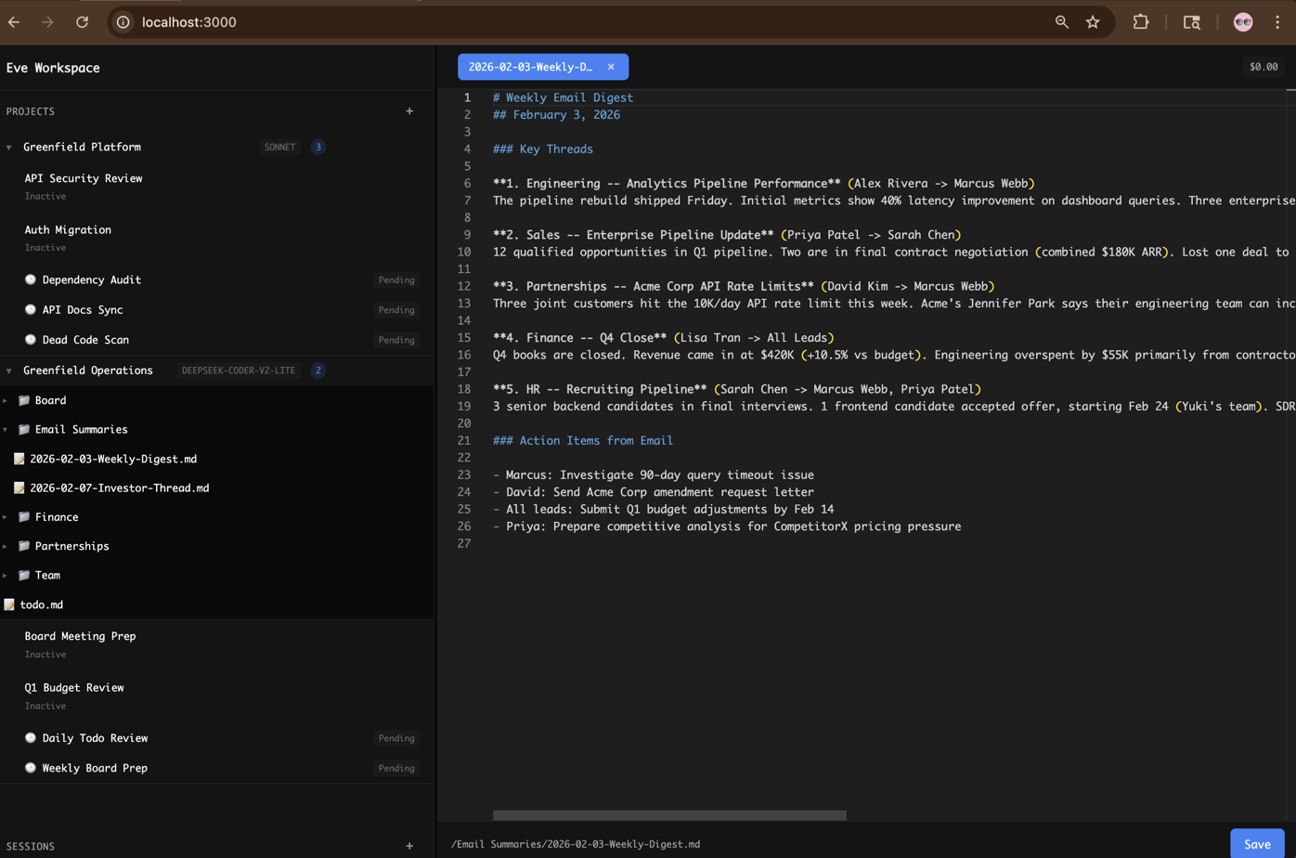Click the plus icon next to SESSIONS
The width and height of the screenshot is (1296, 858).
[409, 846]
